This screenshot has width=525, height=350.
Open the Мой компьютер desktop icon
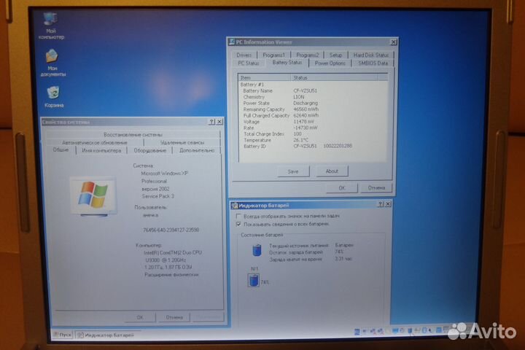click(51, 26)
